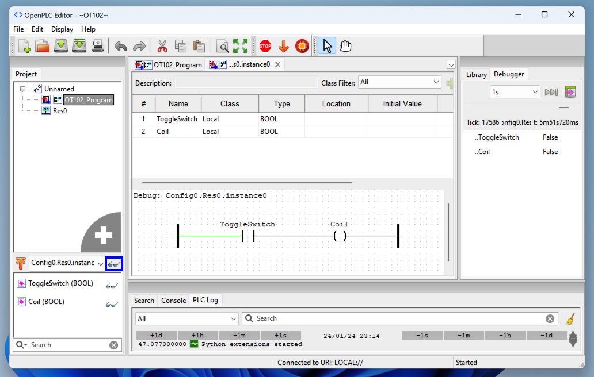
Task: Add a variable with green plus button
Action: point(450,83)
